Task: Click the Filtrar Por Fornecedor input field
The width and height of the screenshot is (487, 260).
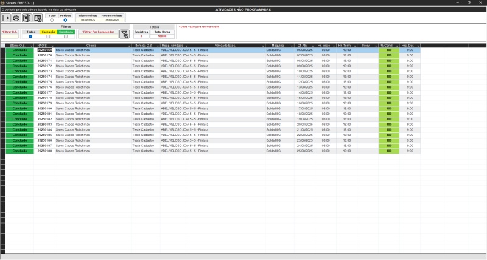Action: click(x=98, y=36)
